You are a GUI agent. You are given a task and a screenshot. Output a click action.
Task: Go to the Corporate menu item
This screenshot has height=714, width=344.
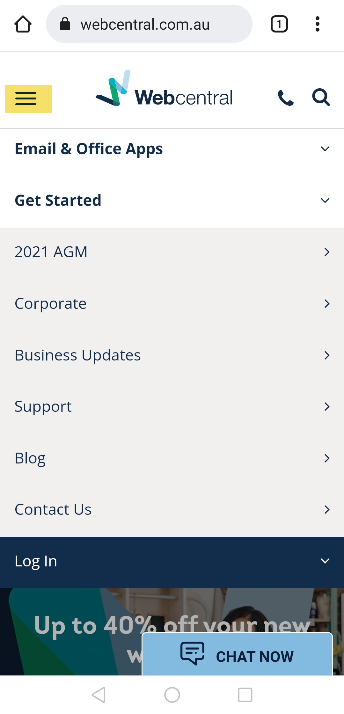point(172,304)
